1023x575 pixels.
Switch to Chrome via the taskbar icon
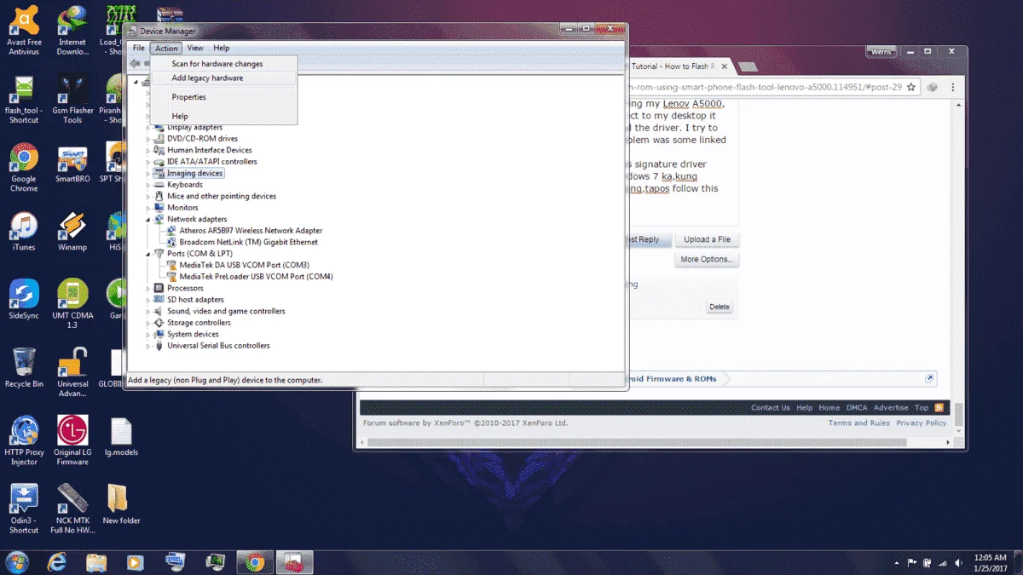254,562
